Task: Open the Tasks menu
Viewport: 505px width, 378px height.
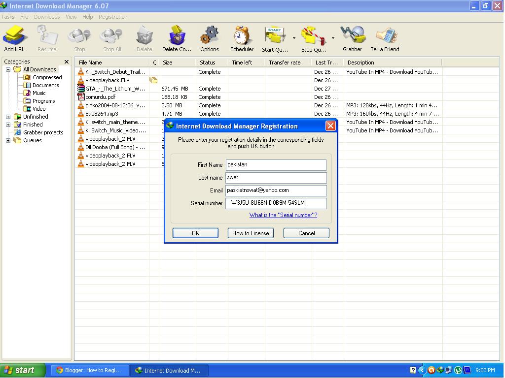Action: [8, 17]
